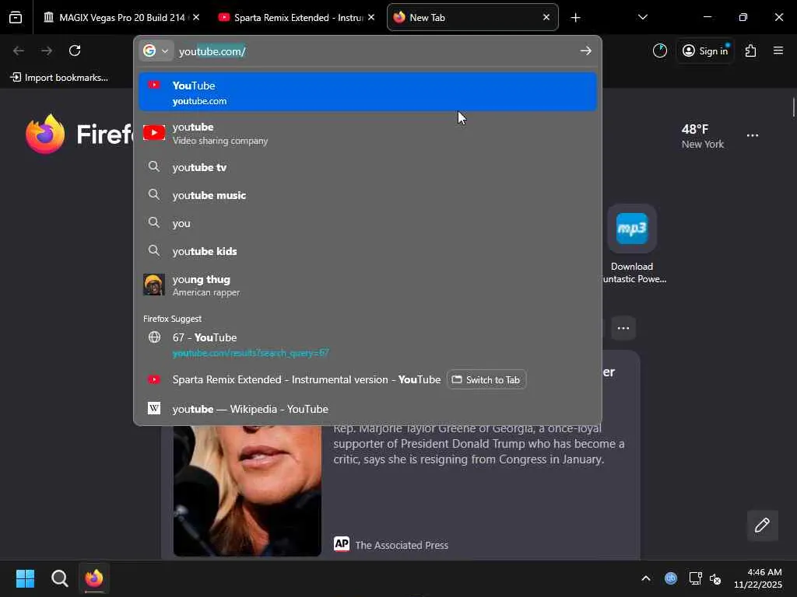This screenshot has height=597, width=797.
Task: Open the mp3 Download shortcut tile
Action: (632, 229)
